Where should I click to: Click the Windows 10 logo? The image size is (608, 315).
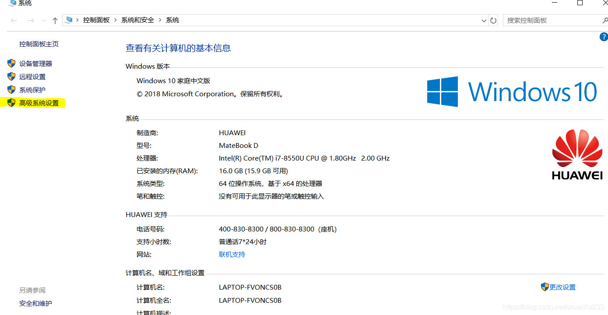pos(512,92)
